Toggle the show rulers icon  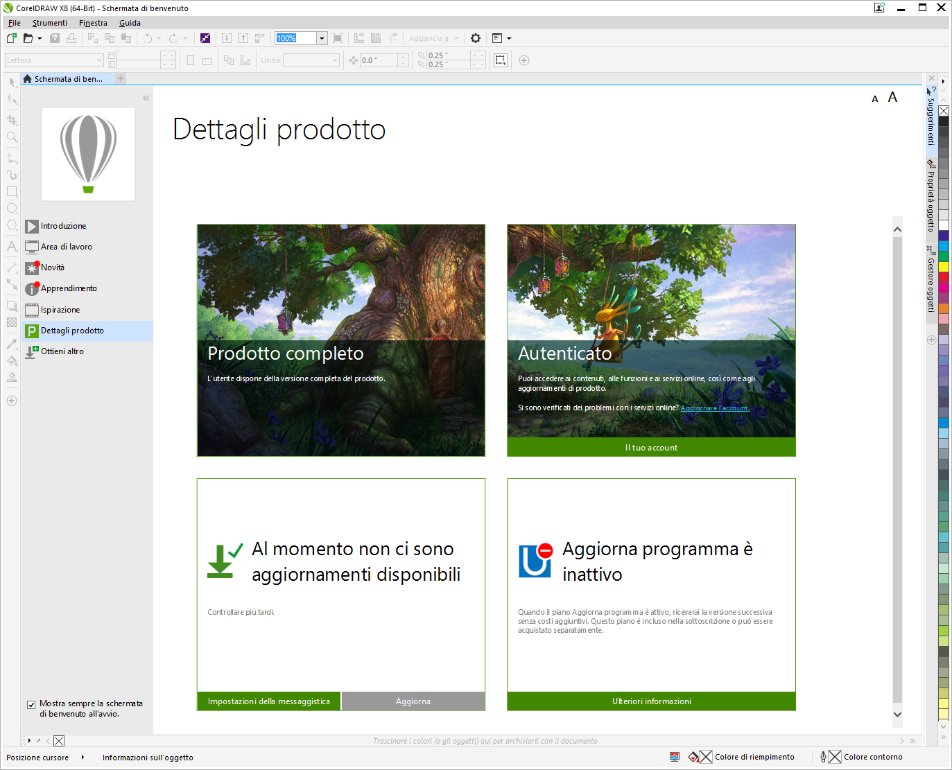coord(359,38)
